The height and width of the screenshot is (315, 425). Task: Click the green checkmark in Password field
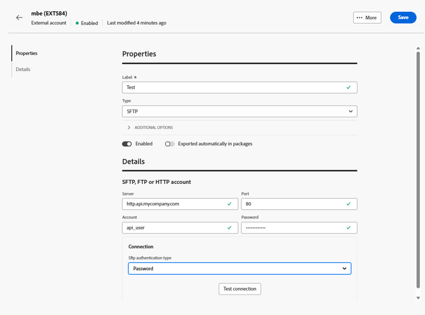[348, 228]
